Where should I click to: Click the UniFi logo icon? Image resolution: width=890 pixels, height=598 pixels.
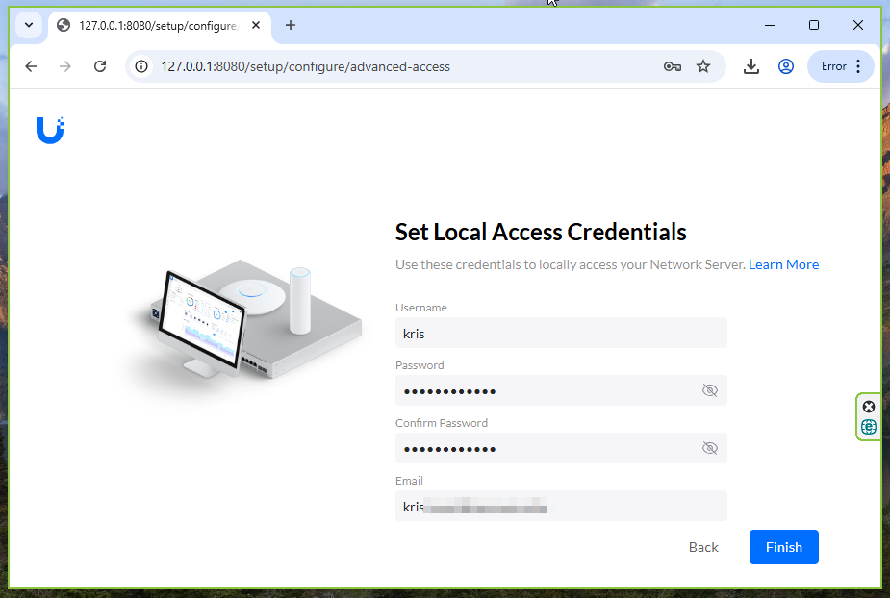(50, 130)
